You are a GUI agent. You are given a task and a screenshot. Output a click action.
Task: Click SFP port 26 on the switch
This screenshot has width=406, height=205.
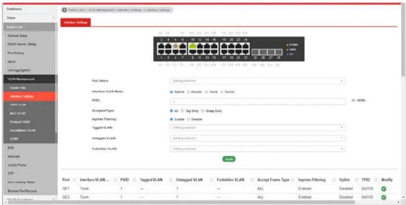(263, 52)
